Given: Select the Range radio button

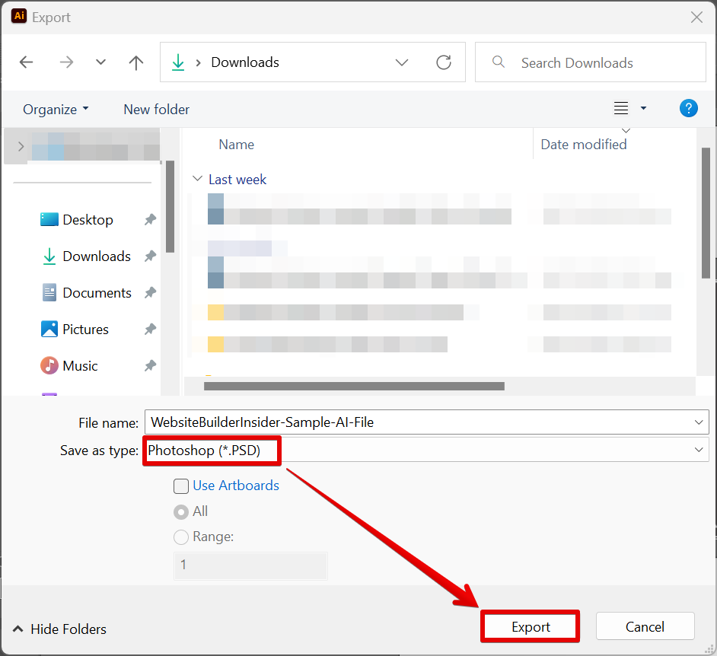Looking at the screenshot, I should tap(181, 537).
